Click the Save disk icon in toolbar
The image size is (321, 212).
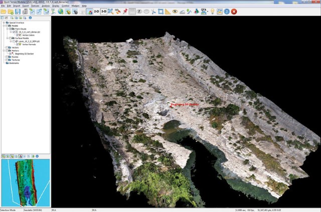pyautogui.click(x=18, y=11)
